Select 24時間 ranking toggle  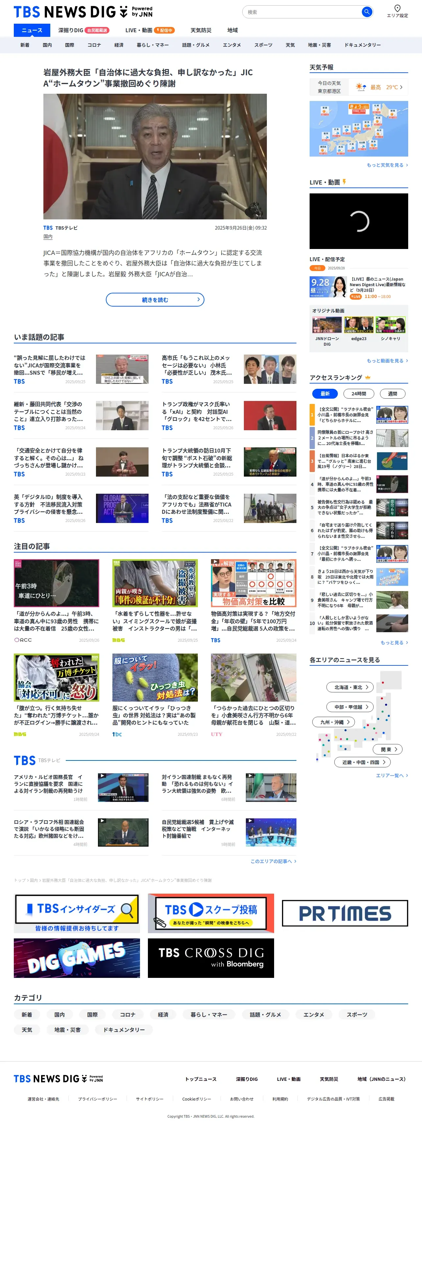[359, 394]
